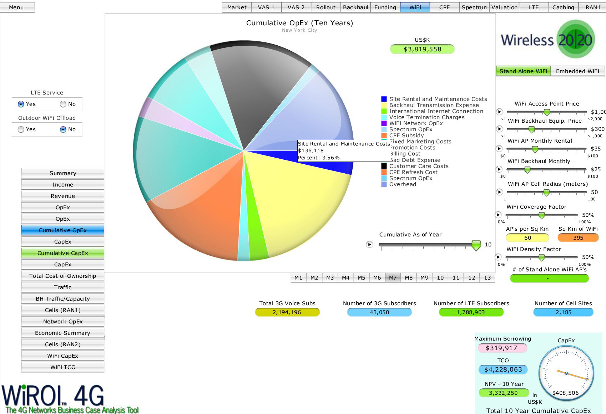Play the WiFi AP Cell Radius animation
Image resolution: width=606 pixels, height=414 pixels.
tap(499, 192)
